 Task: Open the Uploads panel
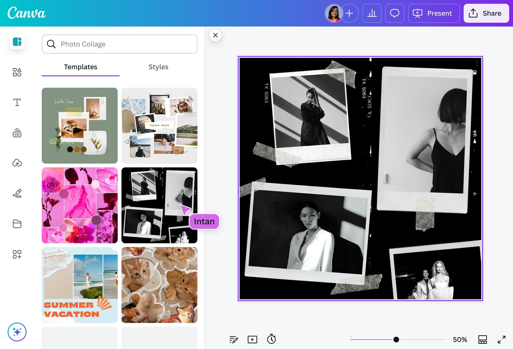tap(17, 163)
